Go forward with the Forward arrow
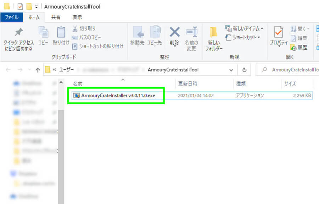This screenshot has width=319, height=204. pyautogui.click(x=20, y=70)
